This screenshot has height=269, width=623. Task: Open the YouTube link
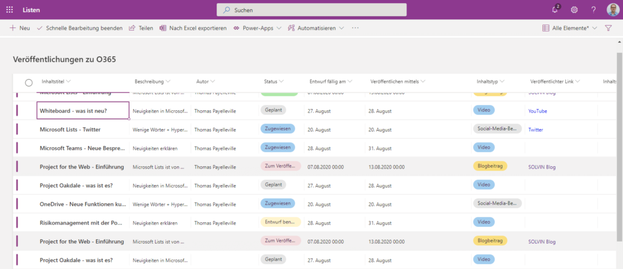(x=538, y=111)
